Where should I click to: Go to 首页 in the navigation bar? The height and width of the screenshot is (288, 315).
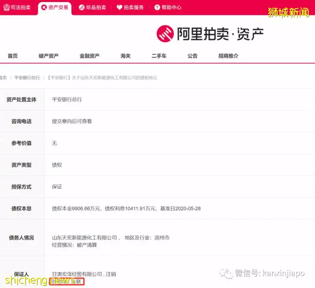point(13,56)
